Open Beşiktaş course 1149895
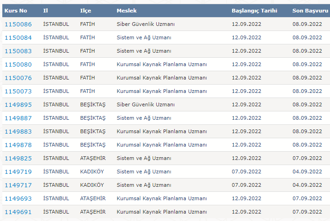Viewport: 330px width, 221px height. (x=18, y=104)
